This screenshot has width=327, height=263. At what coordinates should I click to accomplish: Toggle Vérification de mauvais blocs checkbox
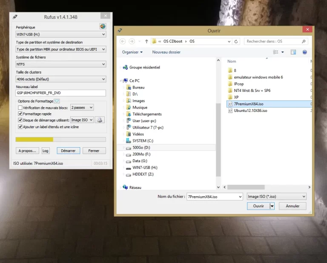(x=20, y=108)
